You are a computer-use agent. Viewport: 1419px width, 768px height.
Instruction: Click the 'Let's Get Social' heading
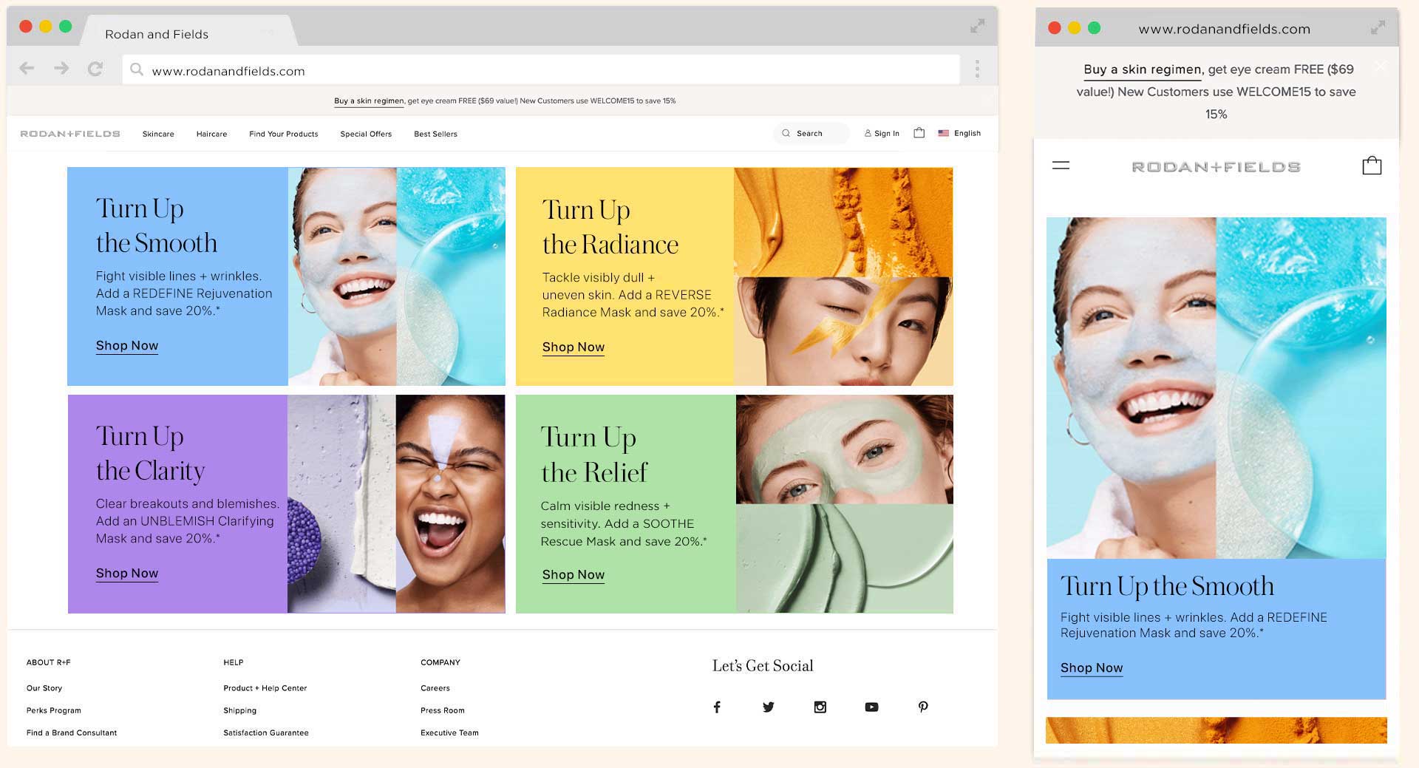763,665
